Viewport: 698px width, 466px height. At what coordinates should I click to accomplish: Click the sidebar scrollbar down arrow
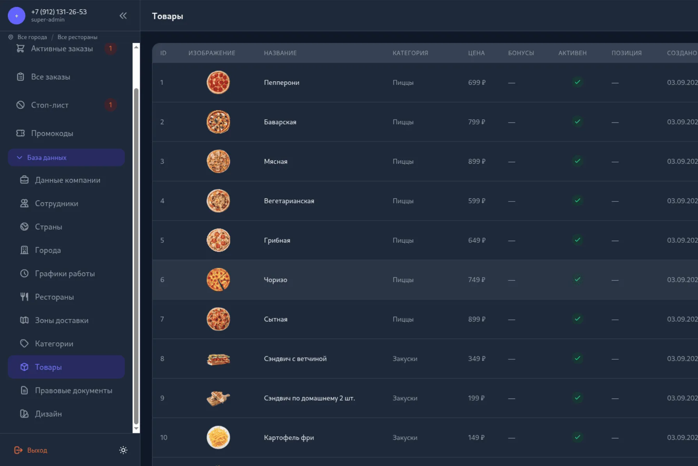(136, 429)
